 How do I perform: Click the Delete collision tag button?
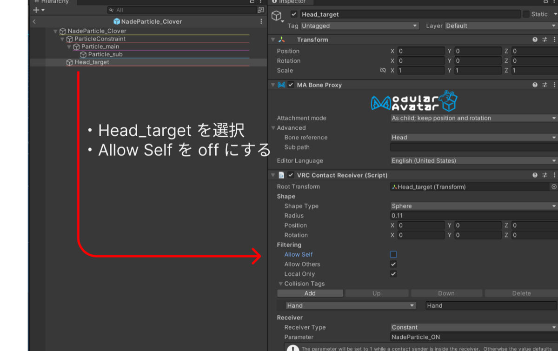click(521, 293)
